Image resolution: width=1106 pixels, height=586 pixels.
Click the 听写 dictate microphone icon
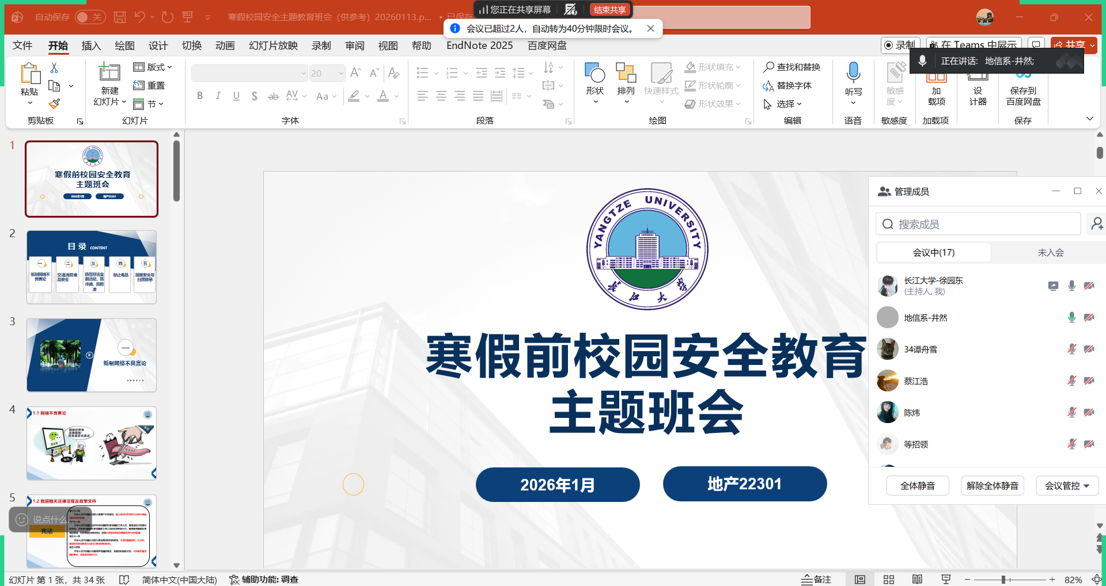(x=853, y=73)
